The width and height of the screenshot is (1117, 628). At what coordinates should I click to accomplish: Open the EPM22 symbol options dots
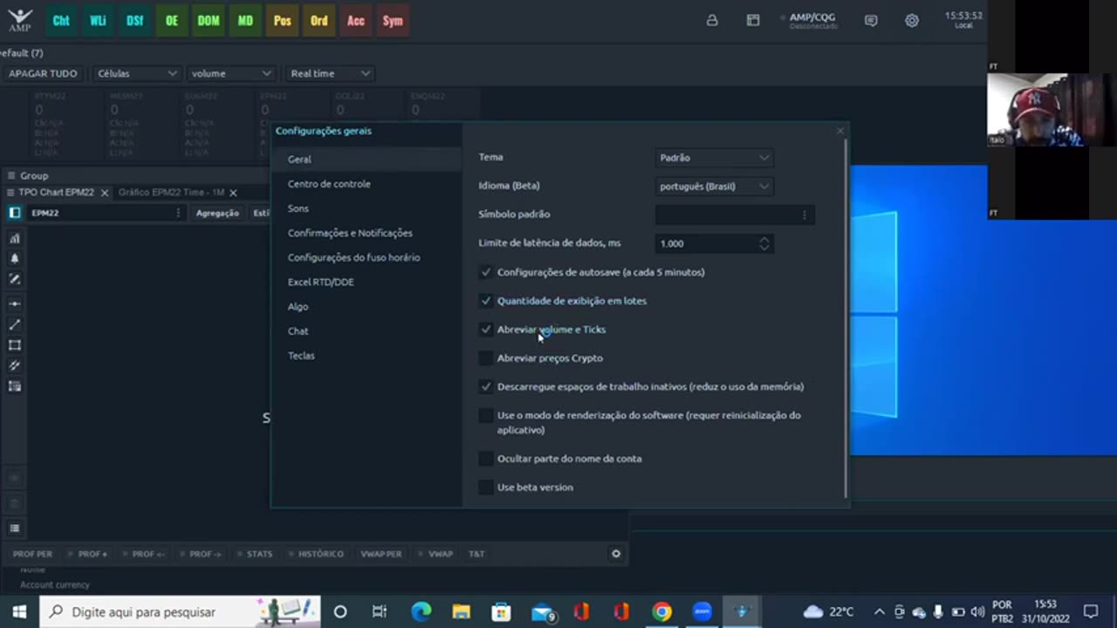point(178,213)
